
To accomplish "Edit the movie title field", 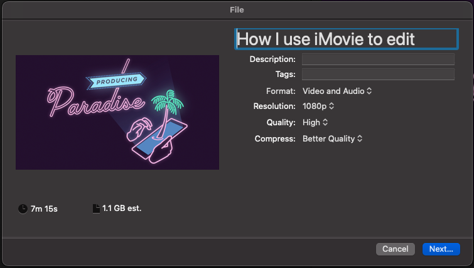I will [347, 39].
